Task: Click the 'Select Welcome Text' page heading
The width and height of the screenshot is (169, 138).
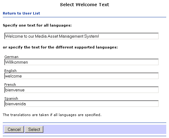Action: tap(84, 5)
